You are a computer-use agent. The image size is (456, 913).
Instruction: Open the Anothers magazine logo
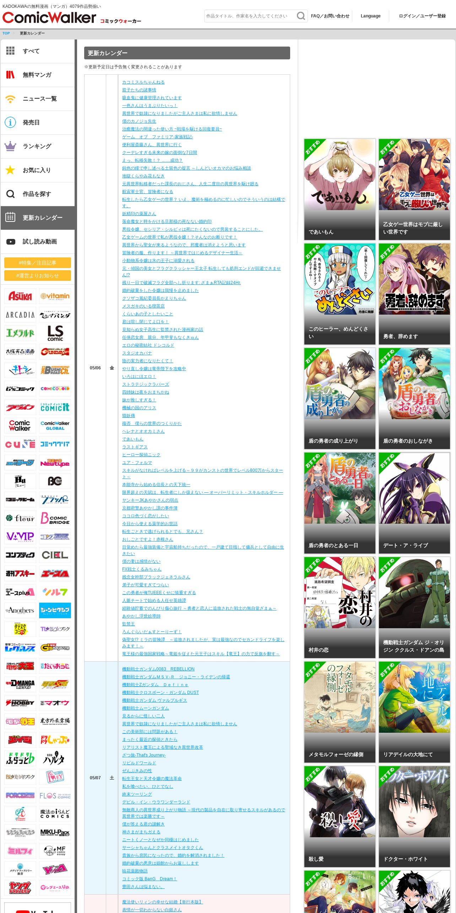pos(20,610)
